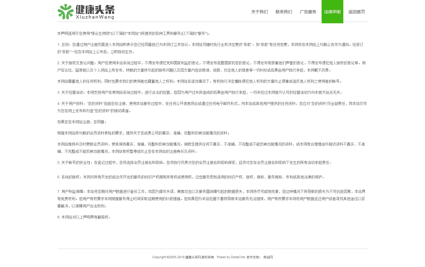Click the 健康头条 XiuzhanWang logo

click(86, 12)
